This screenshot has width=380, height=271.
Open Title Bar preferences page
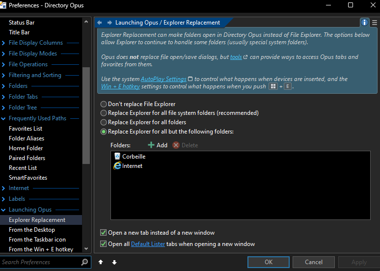[19, 32]
